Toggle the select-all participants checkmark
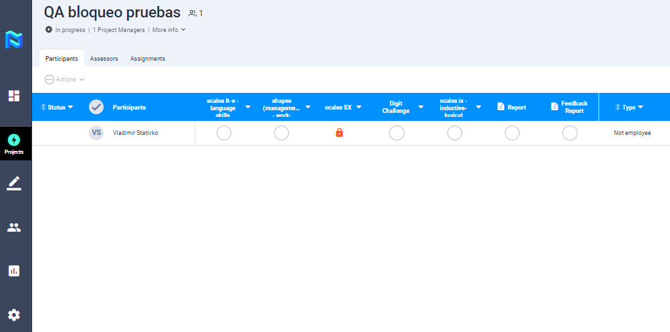 click(96, 107)
